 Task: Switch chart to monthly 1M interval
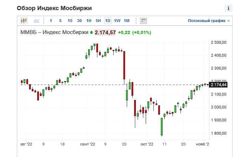point(127,21)
